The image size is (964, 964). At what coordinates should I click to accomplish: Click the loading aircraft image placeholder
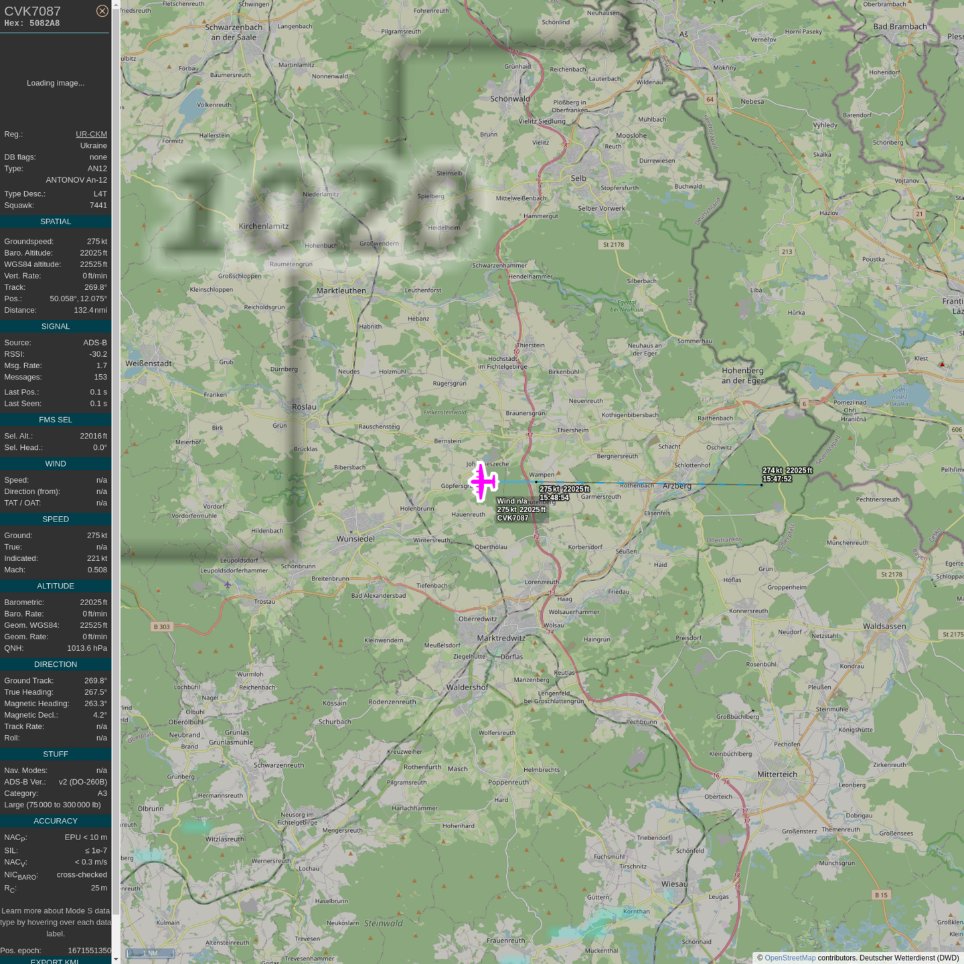tap(56, 83)
